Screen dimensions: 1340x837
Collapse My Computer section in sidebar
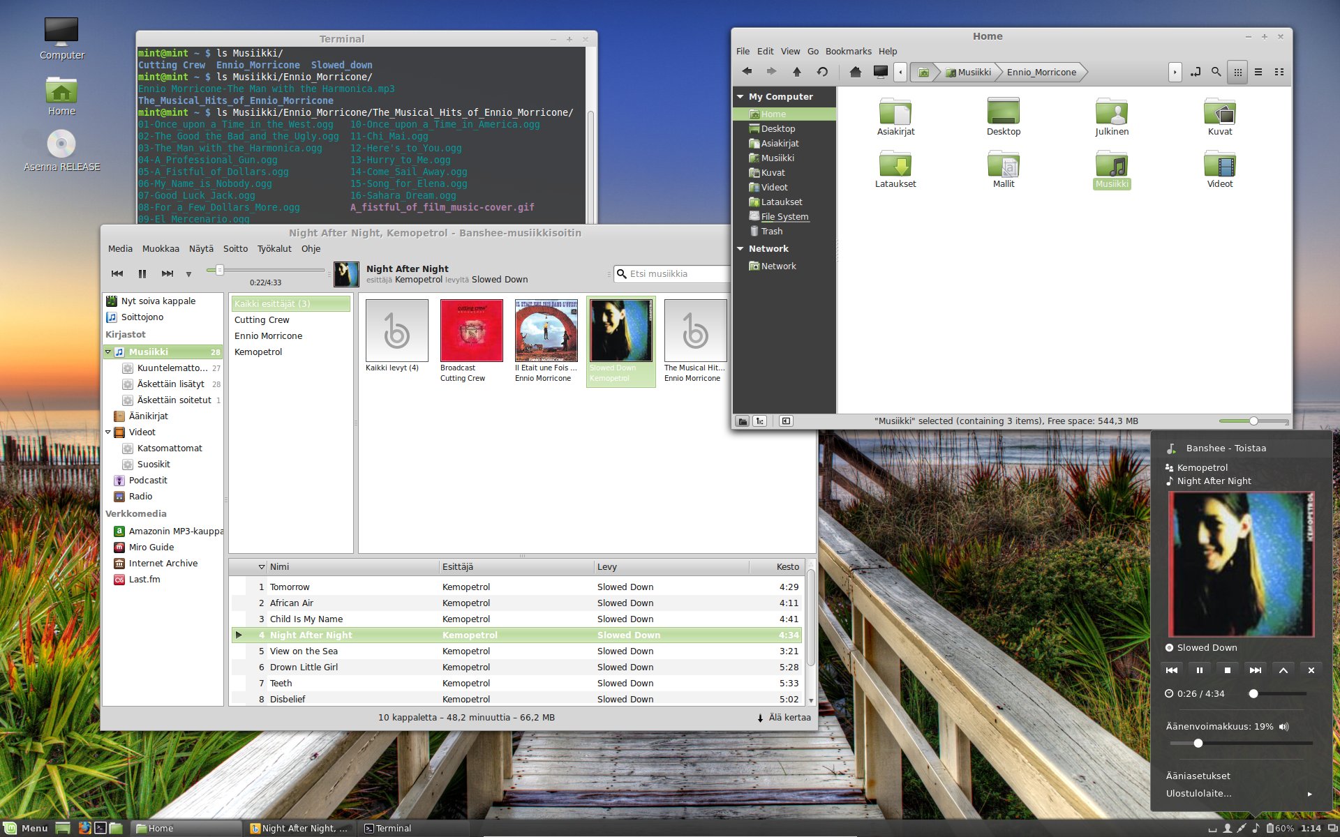[x=740, y=96]
